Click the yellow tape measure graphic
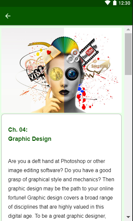Screen dimensions: 133x221 click(40, 44)
